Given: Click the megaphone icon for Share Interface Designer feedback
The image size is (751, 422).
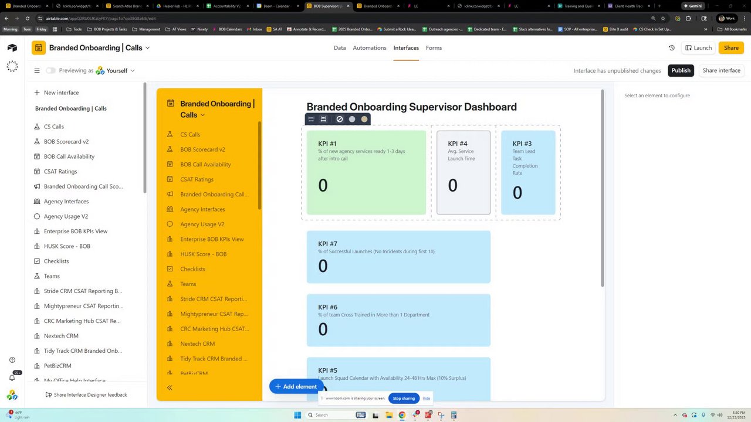Looking at the screenshot, I should [49, 395].
